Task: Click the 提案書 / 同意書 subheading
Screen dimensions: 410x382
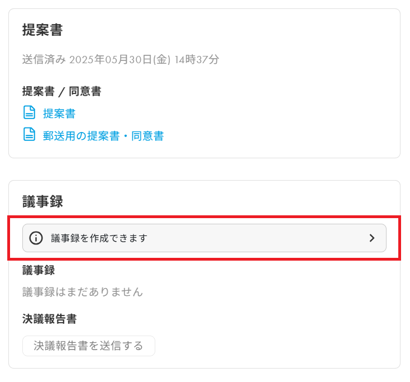Action: [61, 91]
